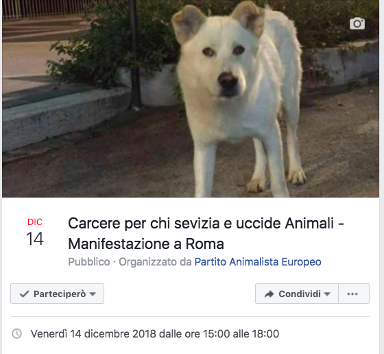Viewport: 384px width, 354px height.
Task: Click the camera icon on the cover photo
Action: point(357,23)
